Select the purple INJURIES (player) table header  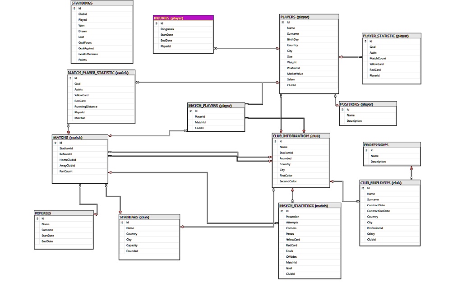click(x=183, y=18)
